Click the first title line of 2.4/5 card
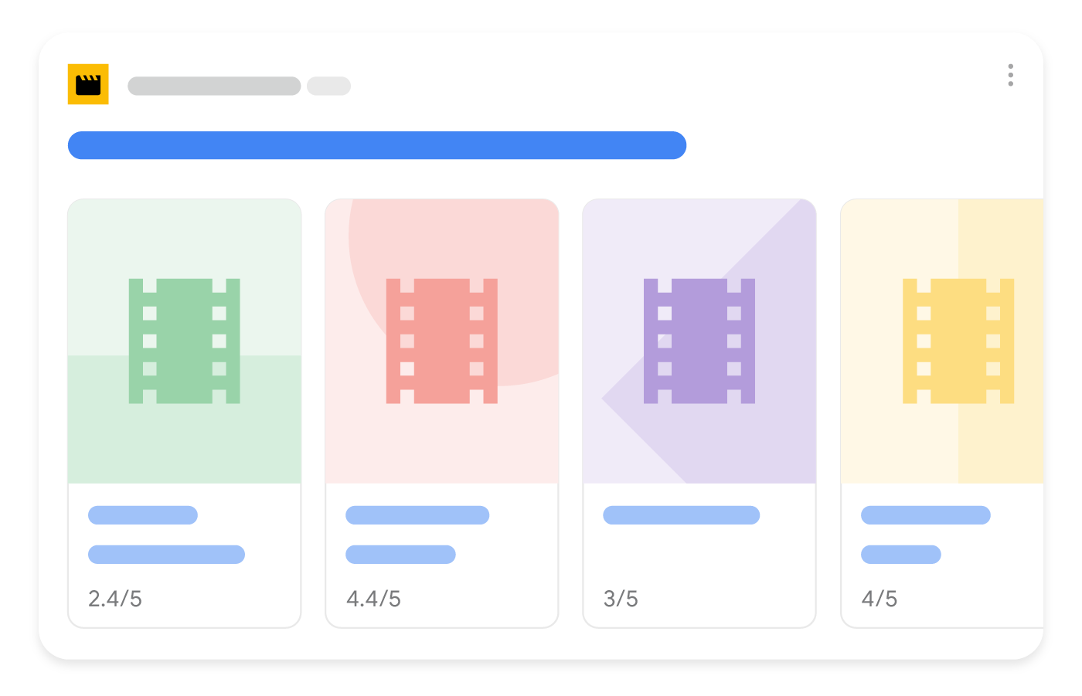 [143, 515]
